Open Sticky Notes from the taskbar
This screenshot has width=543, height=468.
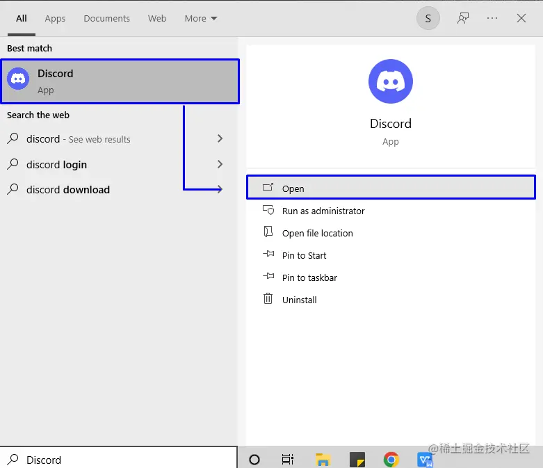[x=357, y=460]
